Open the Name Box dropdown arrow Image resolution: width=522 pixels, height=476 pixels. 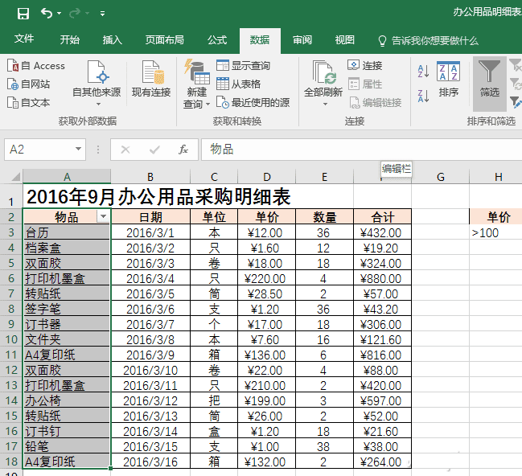tap(78, 150)
